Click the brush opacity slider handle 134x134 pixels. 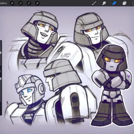[x=1, y=79]
